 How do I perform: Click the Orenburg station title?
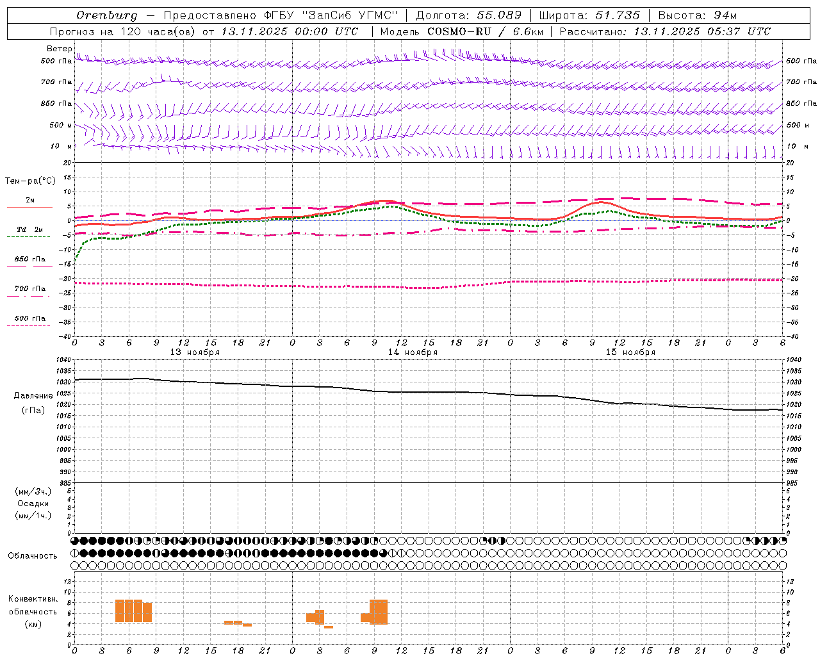click(106, 15)
